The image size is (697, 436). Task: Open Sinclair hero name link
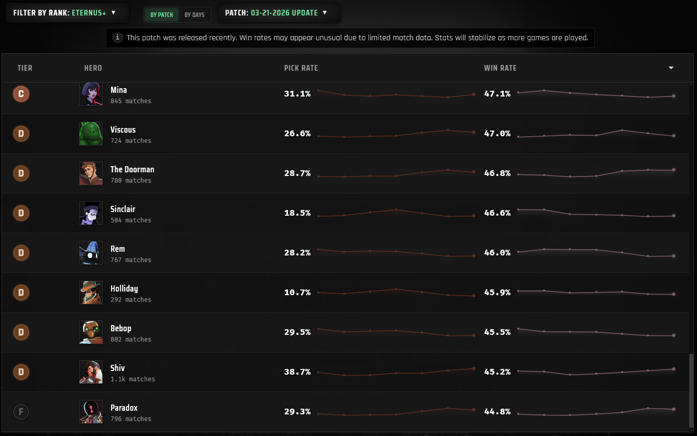point(123,209)
